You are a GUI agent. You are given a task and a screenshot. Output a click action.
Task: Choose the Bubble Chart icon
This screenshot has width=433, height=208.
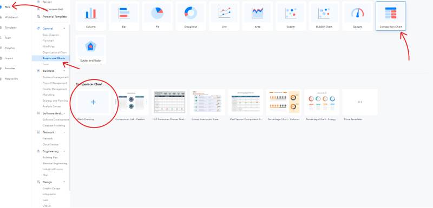tap(324, 13)
